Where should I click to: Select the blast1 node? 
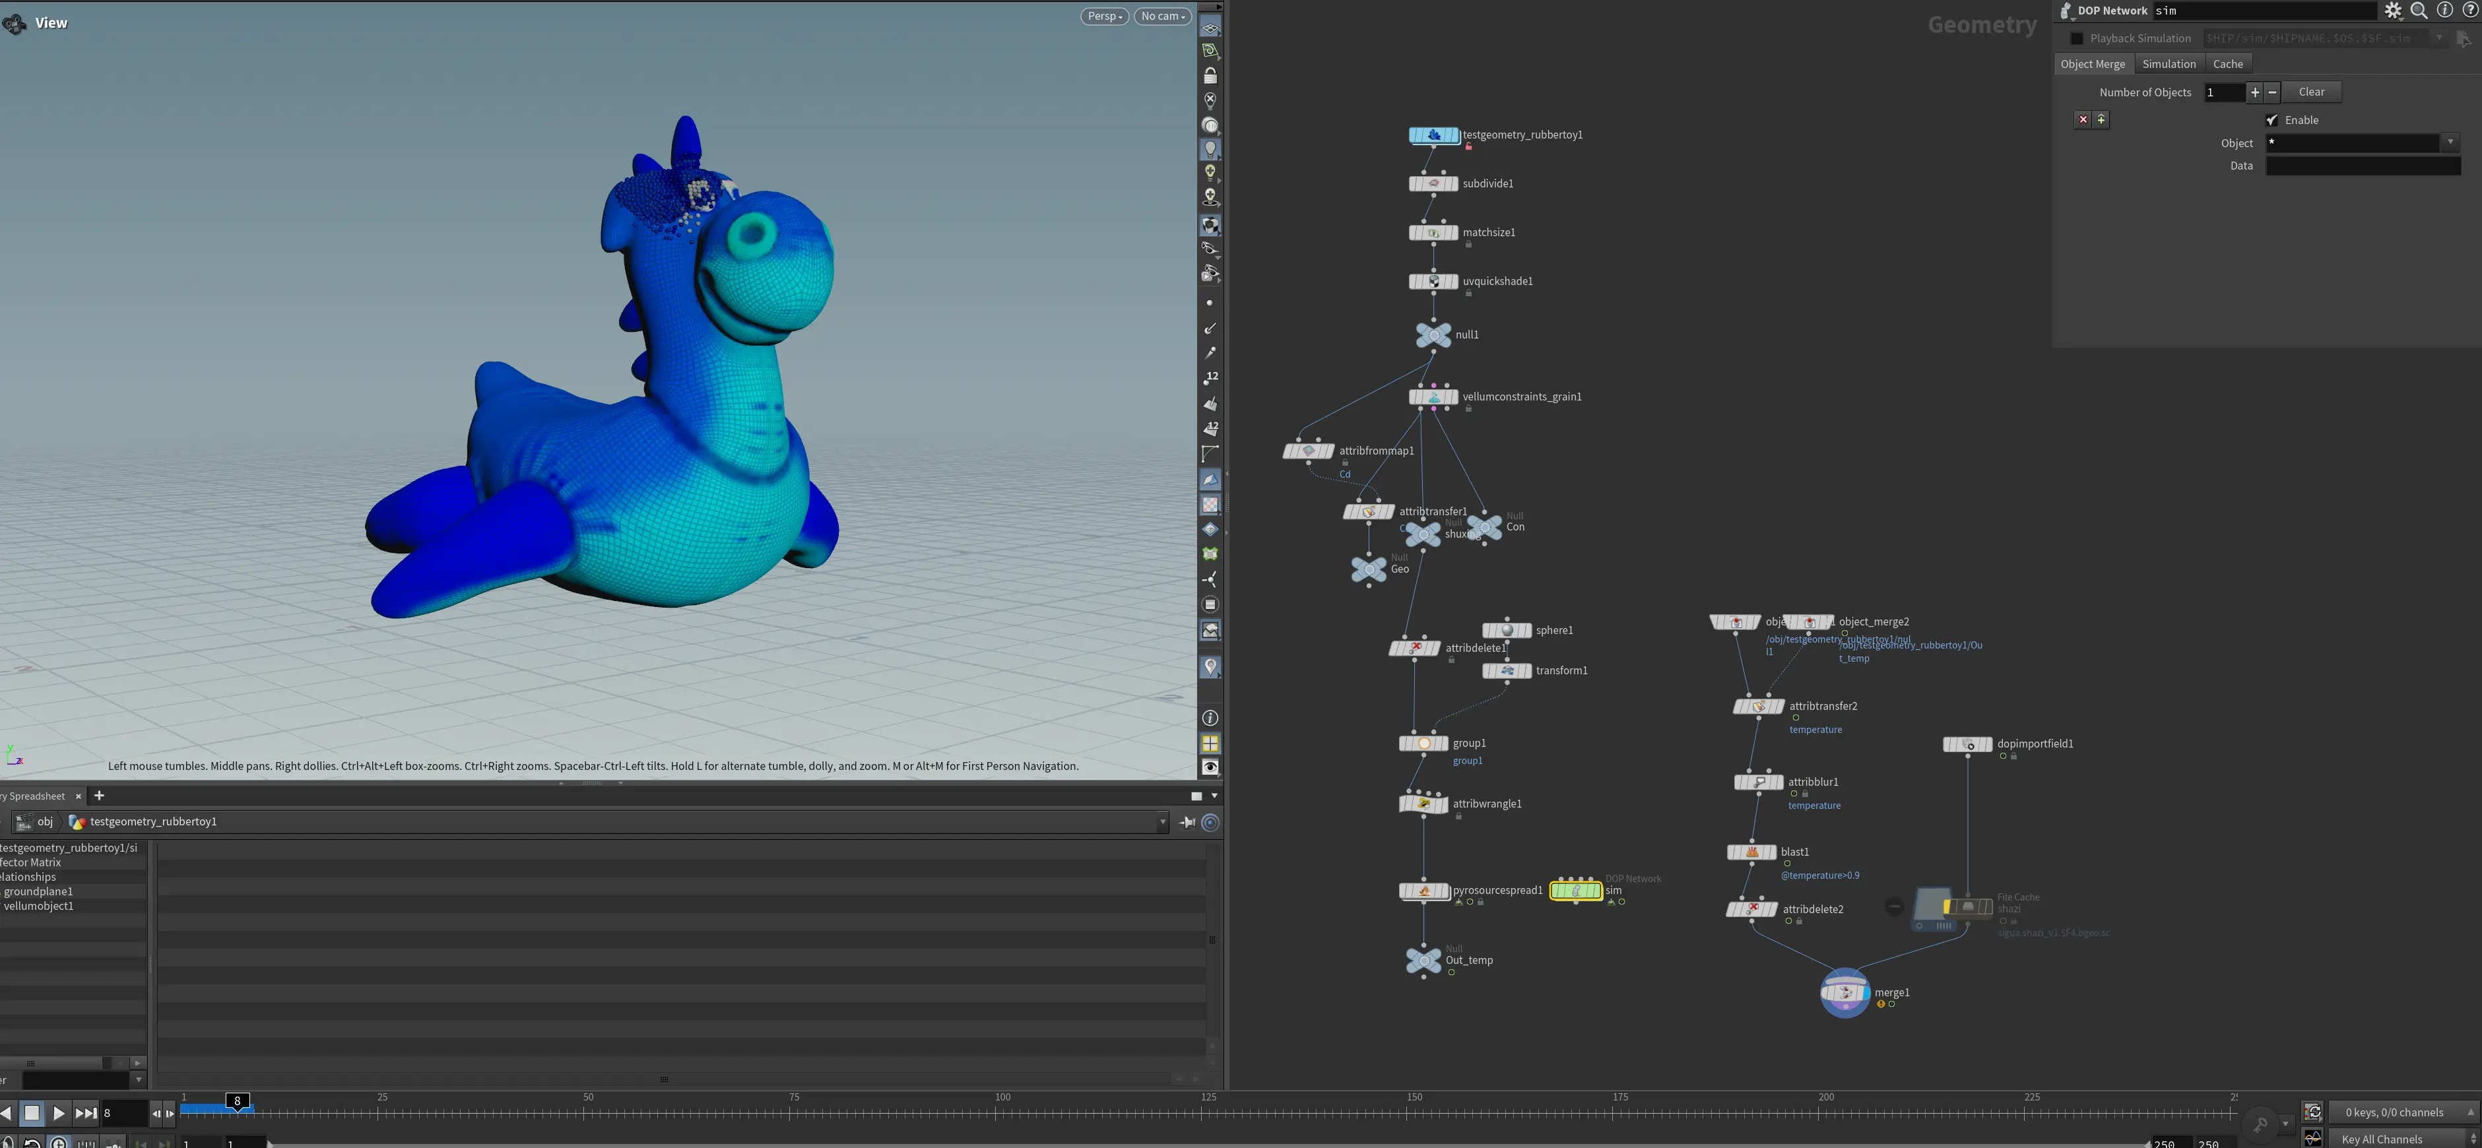point(1751,852)
